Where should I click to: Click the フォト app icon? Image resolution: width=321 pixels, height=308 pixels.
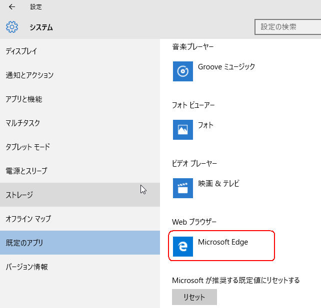pyautogui.click(x=183, y=130)
